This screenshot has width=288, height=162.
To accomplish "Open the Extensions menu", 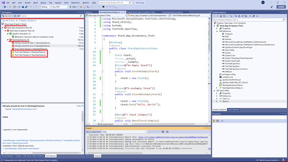I will click(x=75, y=3).
